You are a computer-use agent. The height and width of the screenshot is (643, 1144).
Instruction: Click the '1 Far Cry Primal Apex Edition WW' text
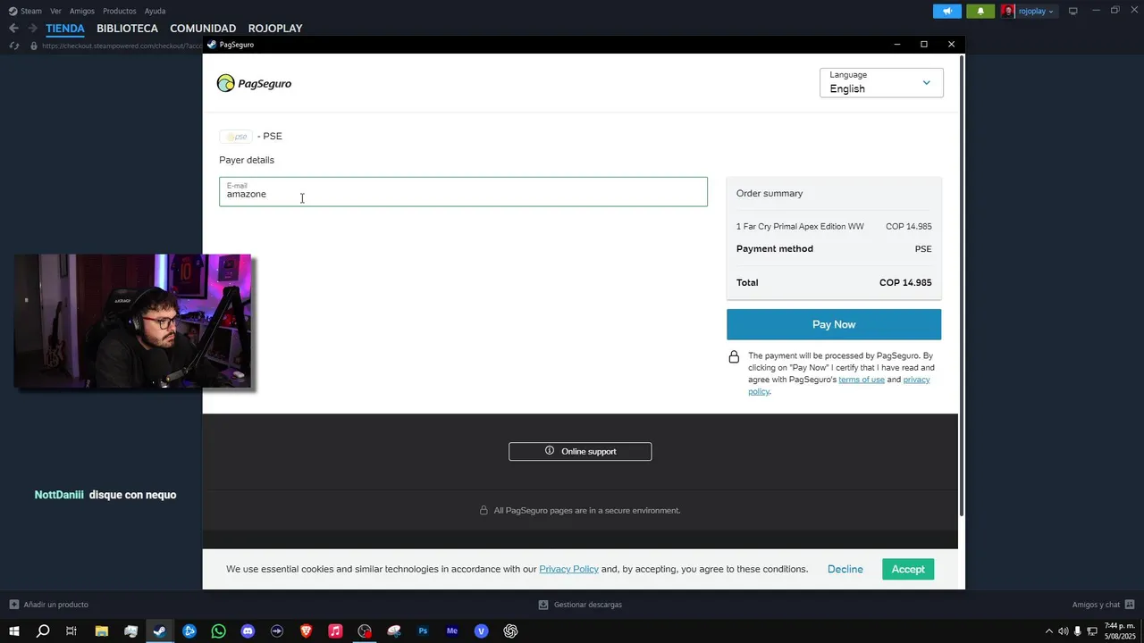[x=800, y=227]
